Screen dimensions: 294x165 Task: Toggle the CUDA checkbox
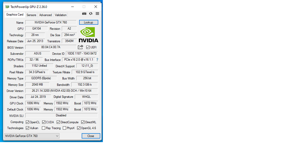44,122
